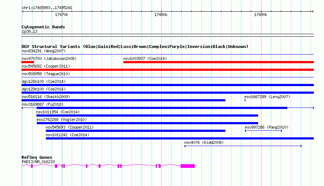Click the nsv1011954 (Coe2014) label
324x186 pixels.
tap(58, 112)
